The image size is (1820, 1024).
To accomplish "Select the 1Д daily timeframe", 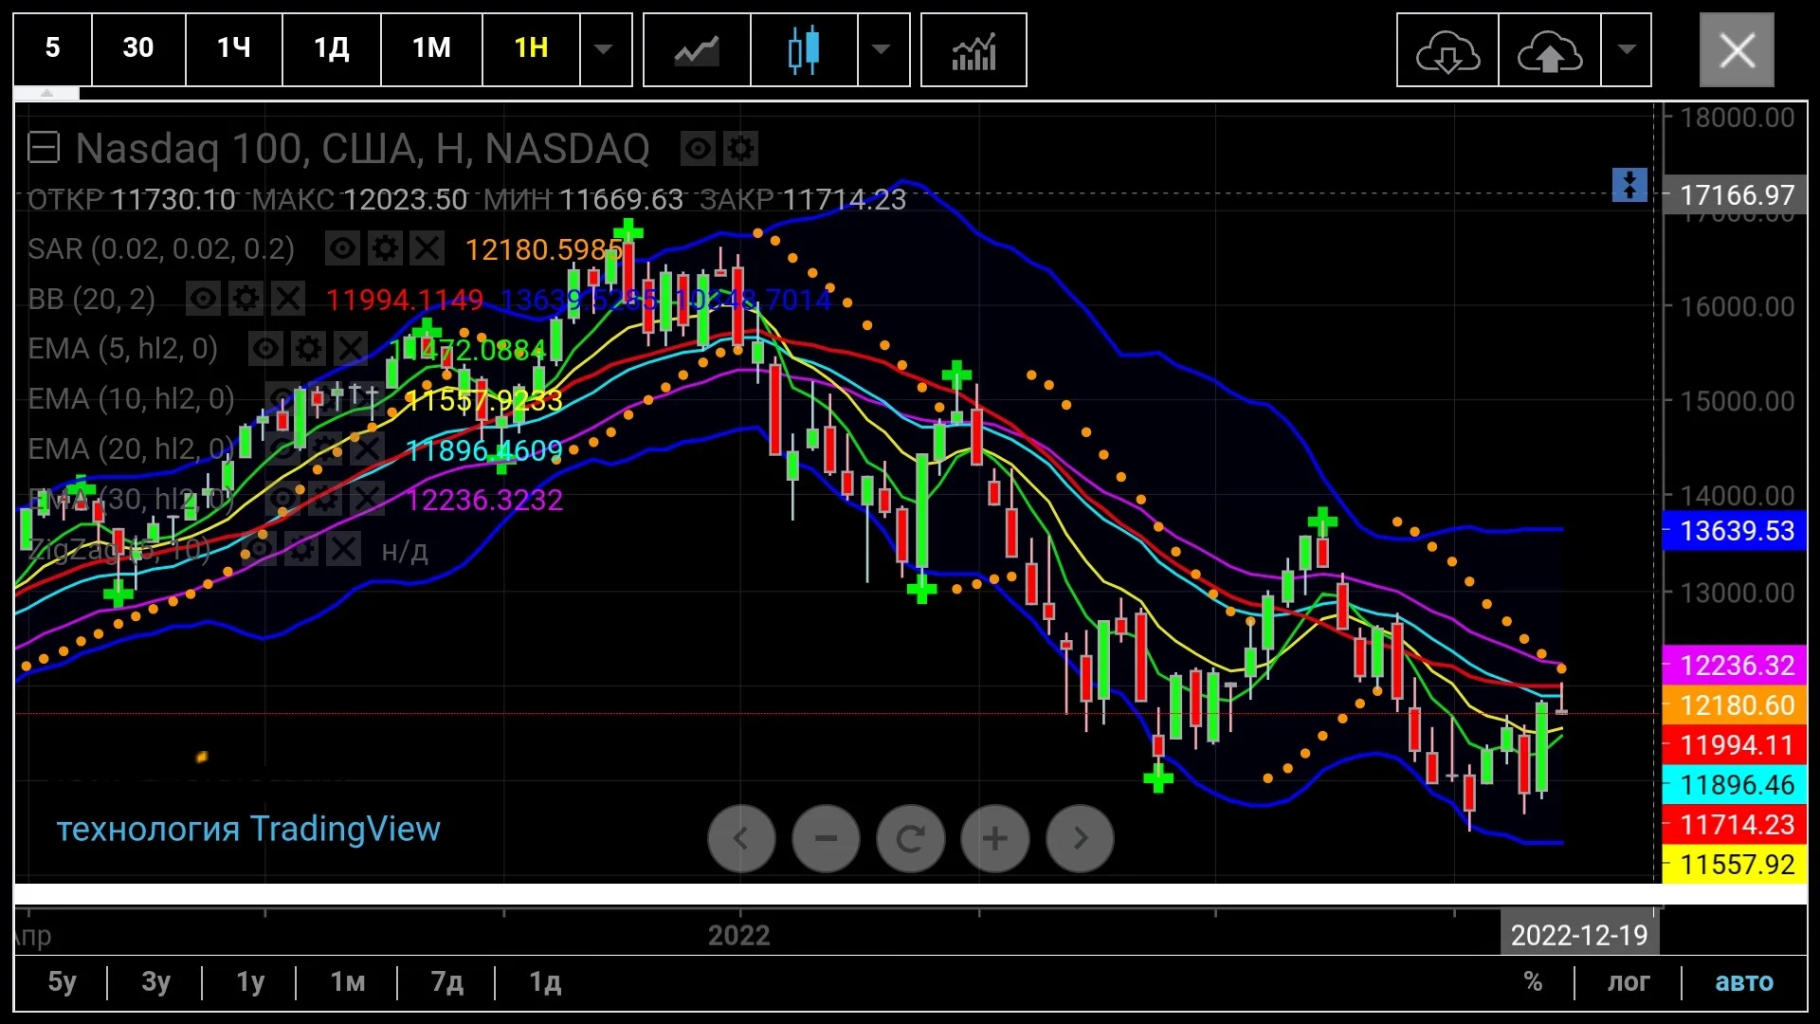I will pyautogui.click(x=332, y=50).
